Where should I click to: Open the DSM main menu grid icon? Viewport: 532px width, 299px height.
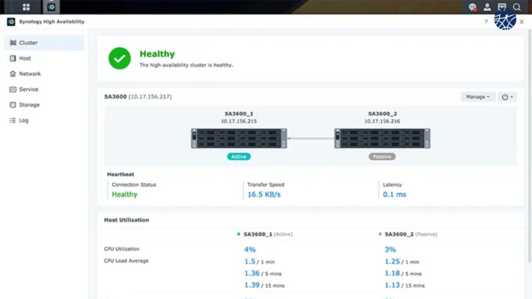26,7
